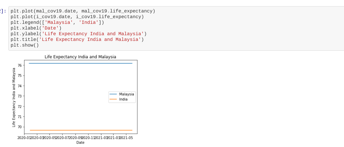Click the cell prompt number bracket

3,11
